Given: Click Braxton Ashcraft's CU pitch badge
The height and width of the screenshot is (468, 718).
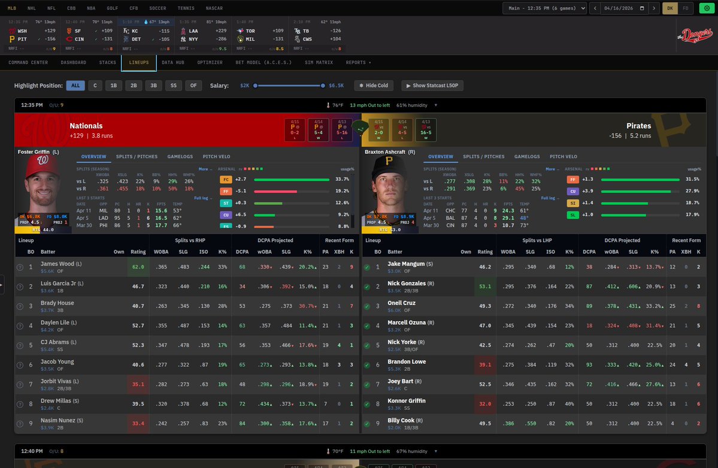Looking at the screenshot, I should pos(573,191).
